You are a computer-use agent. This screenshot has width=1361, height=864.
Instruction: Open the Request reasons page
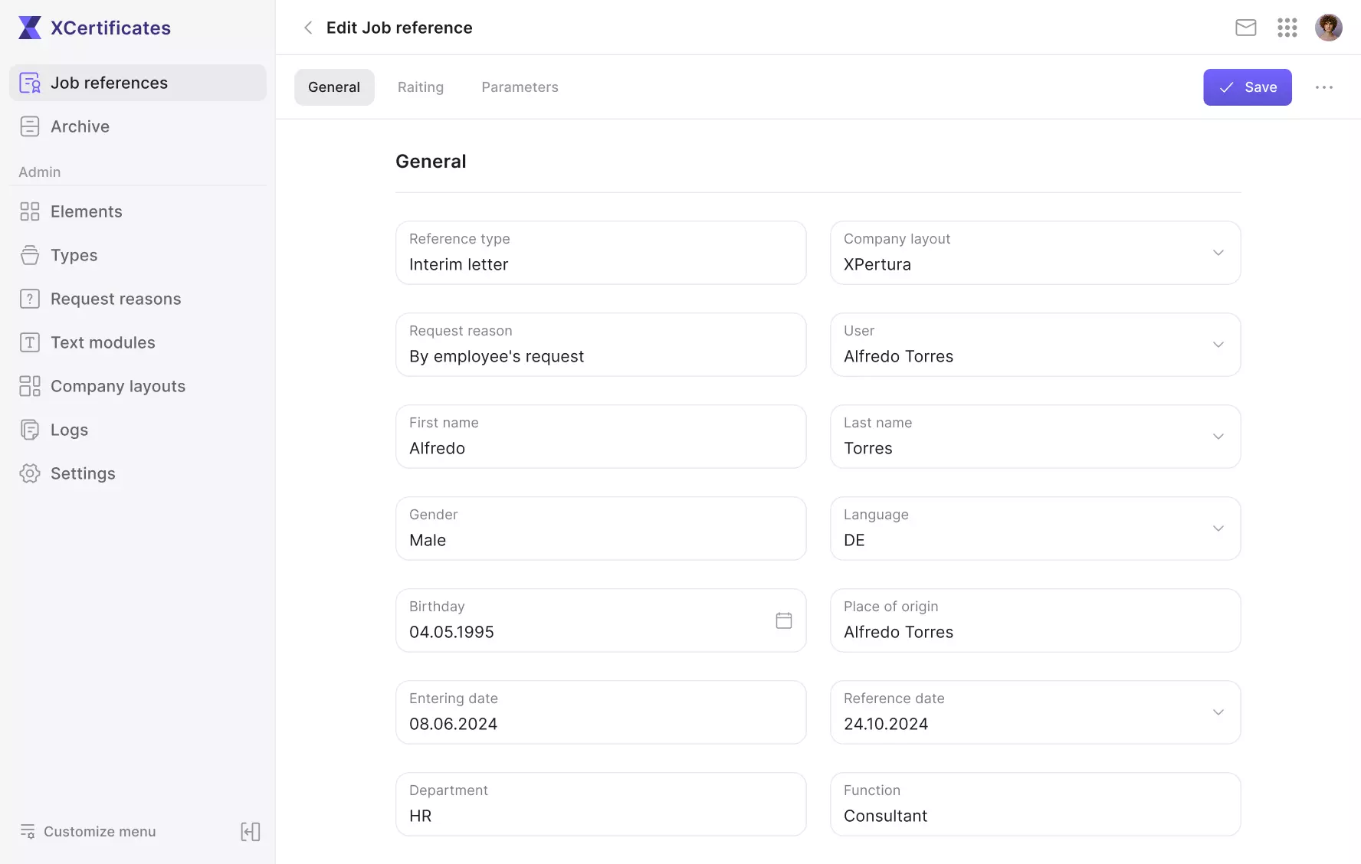[x=138, y=299]
